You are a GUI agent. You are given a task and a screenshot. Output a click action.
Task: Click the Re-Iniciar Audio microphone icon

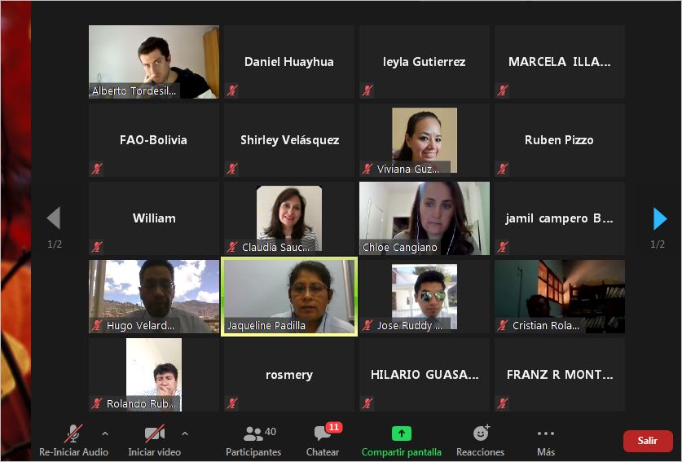point(73,433)
